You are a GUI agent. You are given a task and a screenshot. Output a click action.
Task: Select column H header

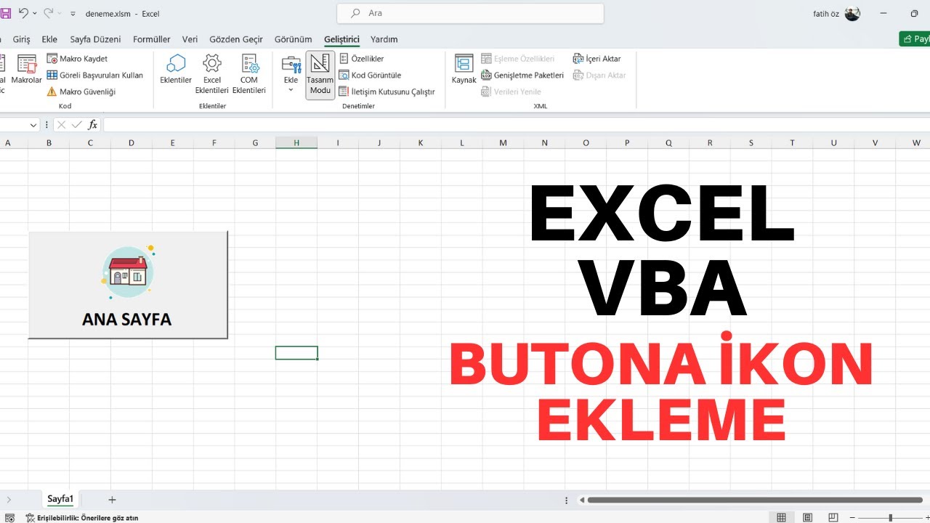click(296, 143)
